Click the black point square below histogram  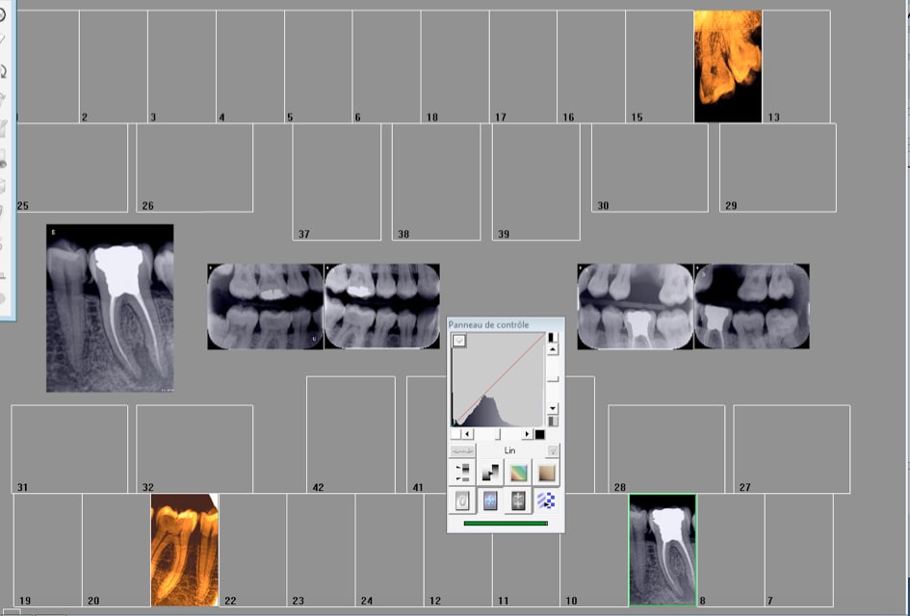click(x=540, y=434)
